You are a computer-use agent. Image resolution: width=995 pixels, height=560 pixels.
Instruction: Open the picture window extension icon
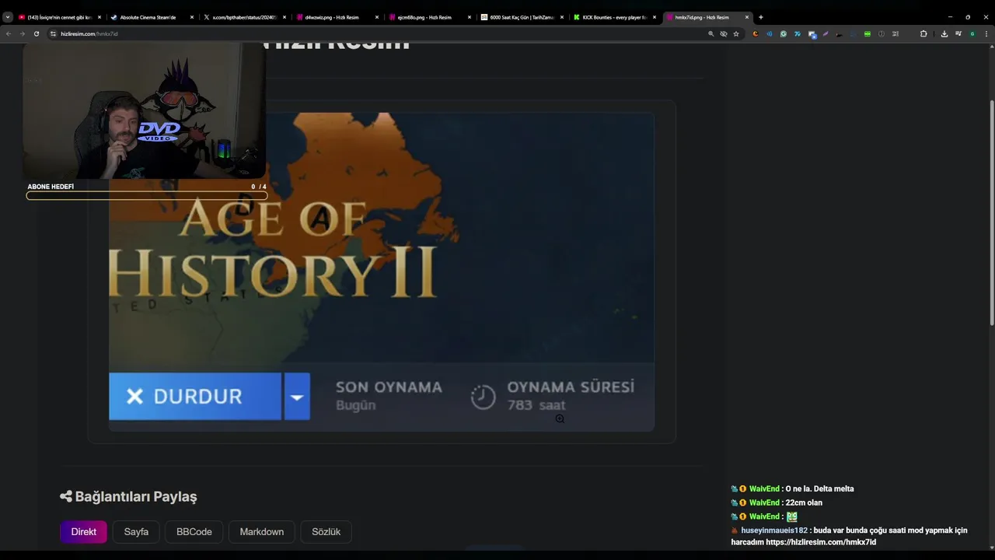coord(812,33)
